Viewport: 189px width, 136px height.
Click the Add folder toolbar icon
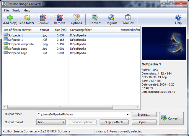coord(27,18)
